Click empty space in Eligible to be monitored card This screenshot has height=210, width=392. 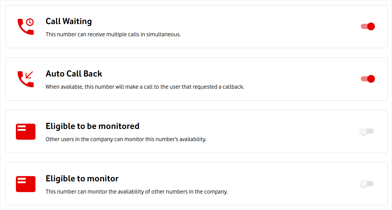tap(275, 131)
